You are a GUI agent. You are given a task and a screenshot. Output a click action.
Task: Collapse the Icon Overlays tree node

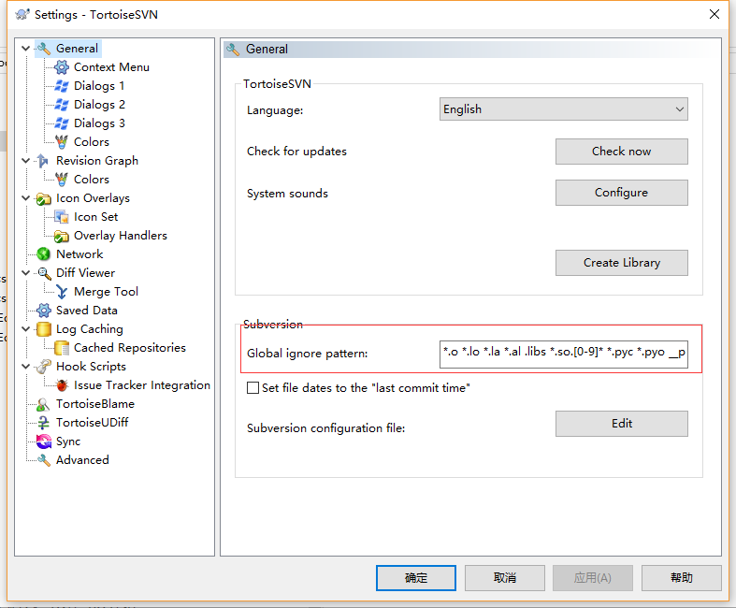pyautogui.click(x=26, y=198)
